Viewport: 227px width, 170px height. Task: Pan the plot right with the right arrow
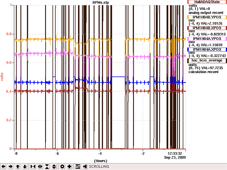click(10, 167)
